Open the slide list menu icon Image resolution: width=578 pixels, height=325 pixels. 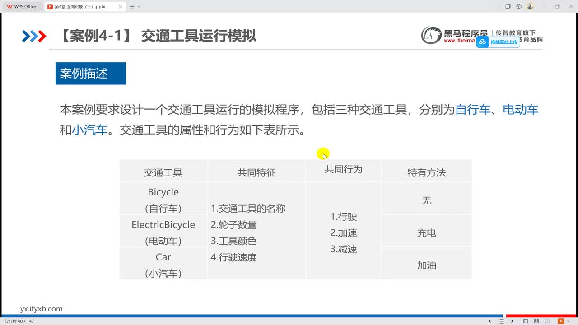(x=501, y=321)
